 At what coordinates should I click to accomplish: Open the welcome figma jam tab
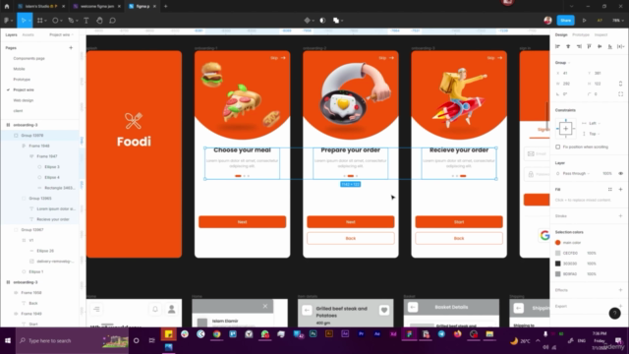coord(96,6)
